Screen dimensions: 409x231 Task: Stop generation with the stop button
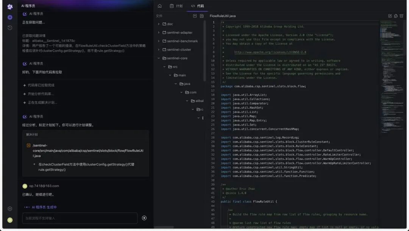144,218
